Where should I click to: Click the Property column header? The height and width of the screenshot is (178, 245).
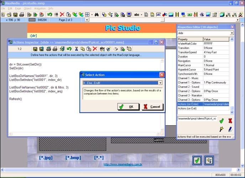pos(190,39)
